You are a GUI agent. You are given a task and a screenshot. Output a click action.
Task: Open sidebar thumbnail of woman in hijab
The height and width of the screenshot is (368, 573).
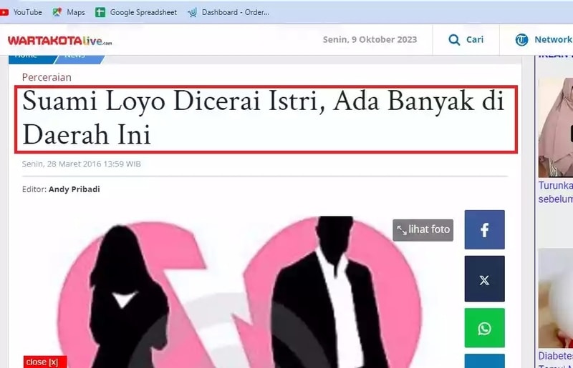pyautogui.click(x=556, y=128)
